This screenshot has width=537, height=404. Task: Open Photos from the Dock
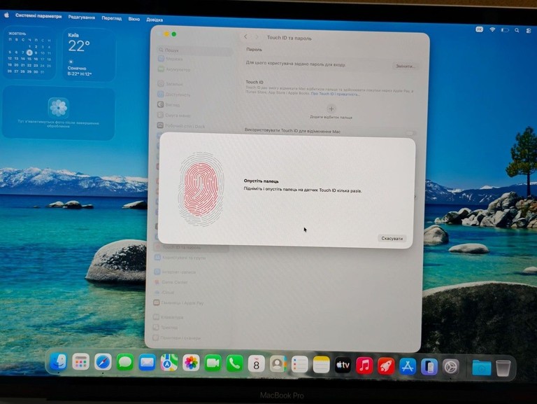pos(191,363)
